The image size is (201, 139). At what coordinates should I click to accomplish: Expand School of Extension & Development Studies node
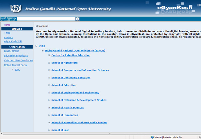[x=49, y=100]
